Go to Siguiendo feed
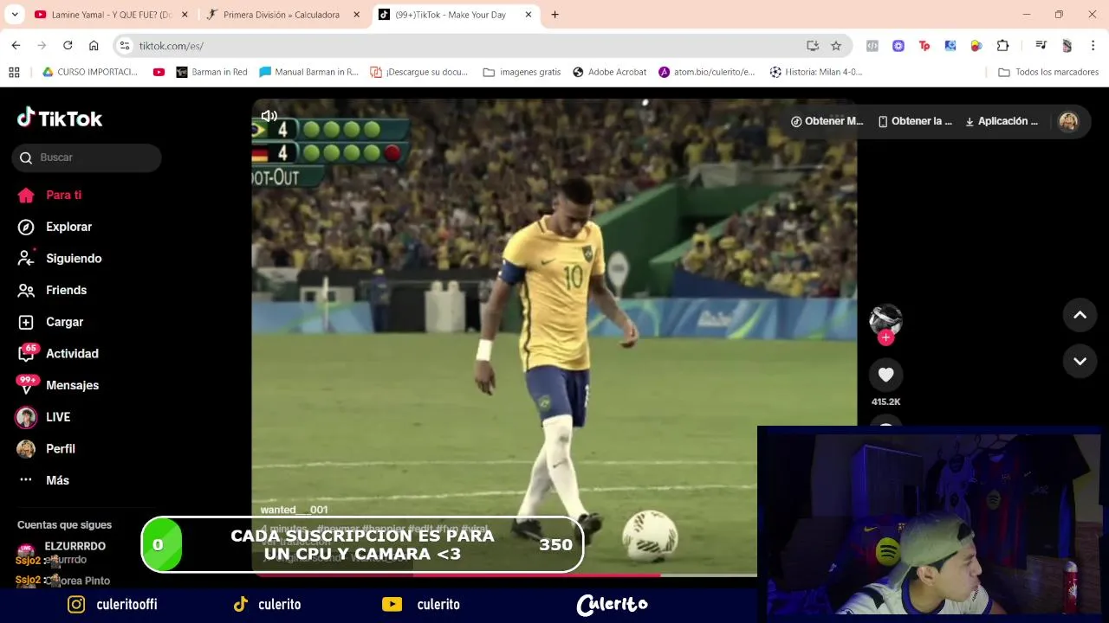Screen dimensions: 1109x623 coord(60,258)
